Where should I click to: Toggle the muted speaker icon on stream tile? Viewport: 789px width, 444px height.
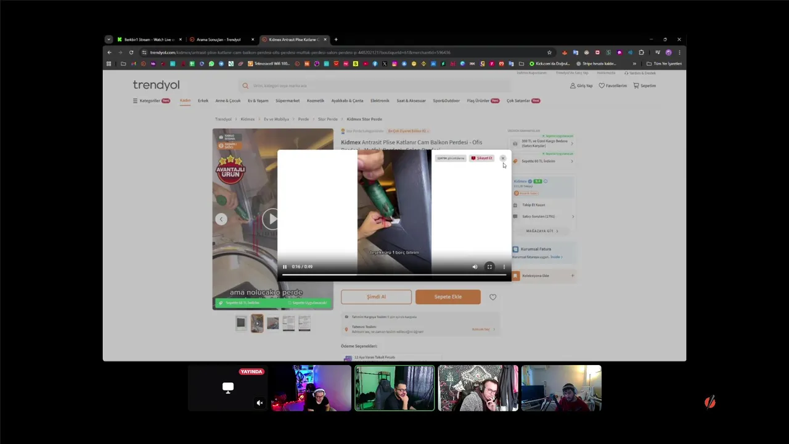point(260,403)
